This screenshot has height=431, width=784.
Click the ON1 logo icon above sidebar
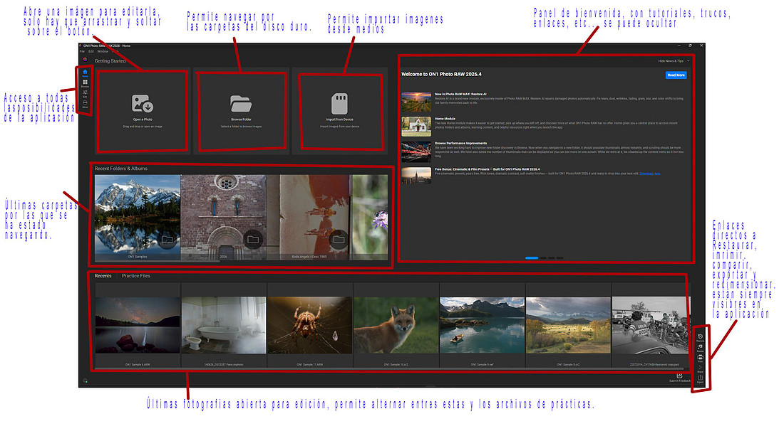(85, 59)
